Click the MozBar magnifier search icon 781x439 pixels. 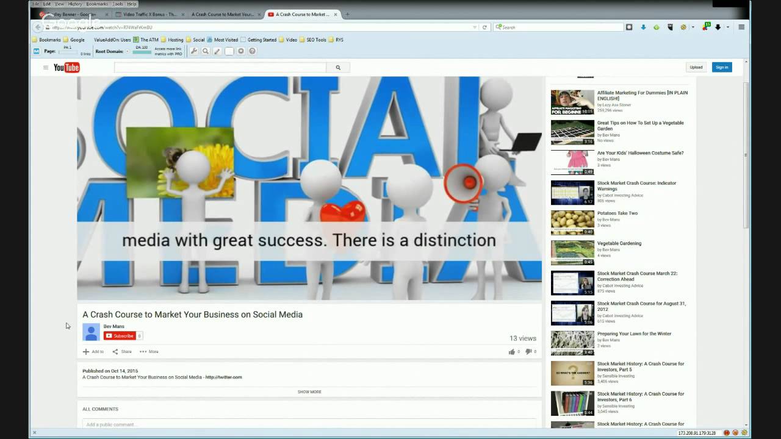point(206,51)
